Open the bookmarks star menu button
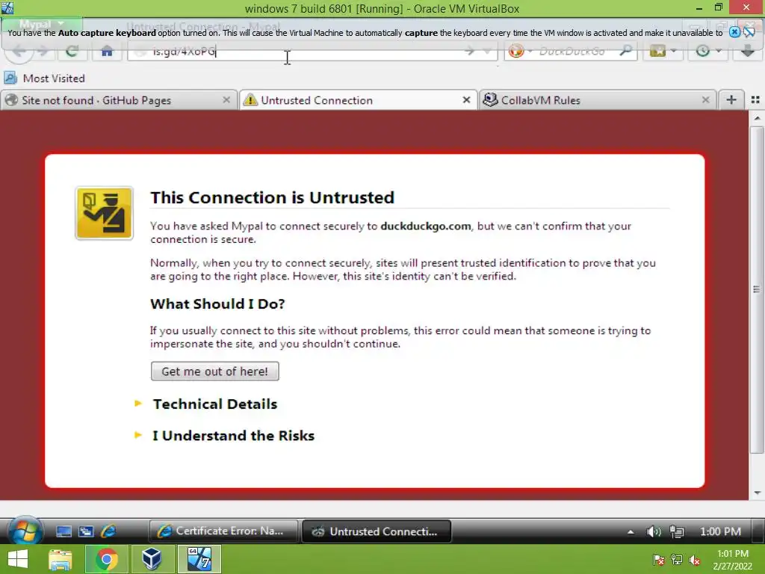This screenshot has height=574, width=765. pyautogui.click(x=657, y=51)
